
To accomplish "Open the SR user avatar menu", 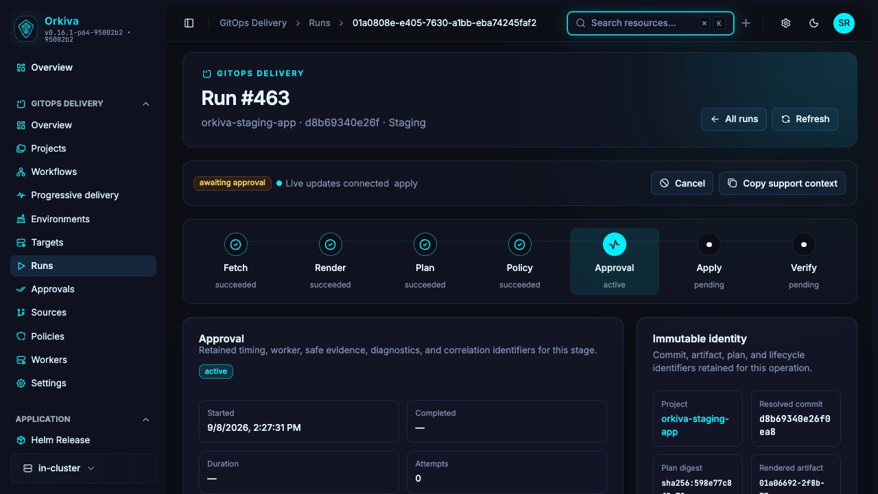I will pyautogui.click(x=844, y=23).
